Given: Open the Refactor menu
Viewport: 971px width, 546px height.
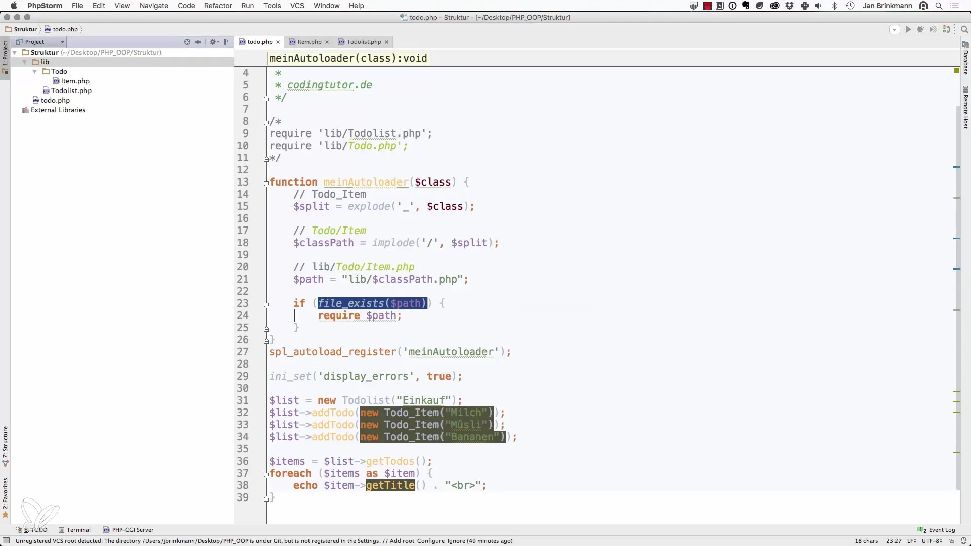Looking at the screenshot, I should click(218, 6).
